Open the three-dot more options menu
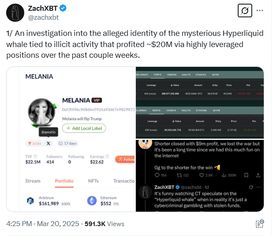 (260, 11)
